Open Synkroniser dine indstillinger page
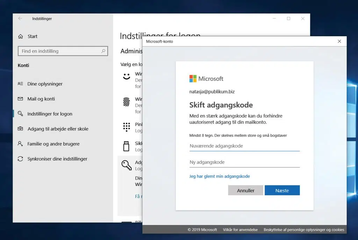358x240 pixels. (x=57, y=159)
